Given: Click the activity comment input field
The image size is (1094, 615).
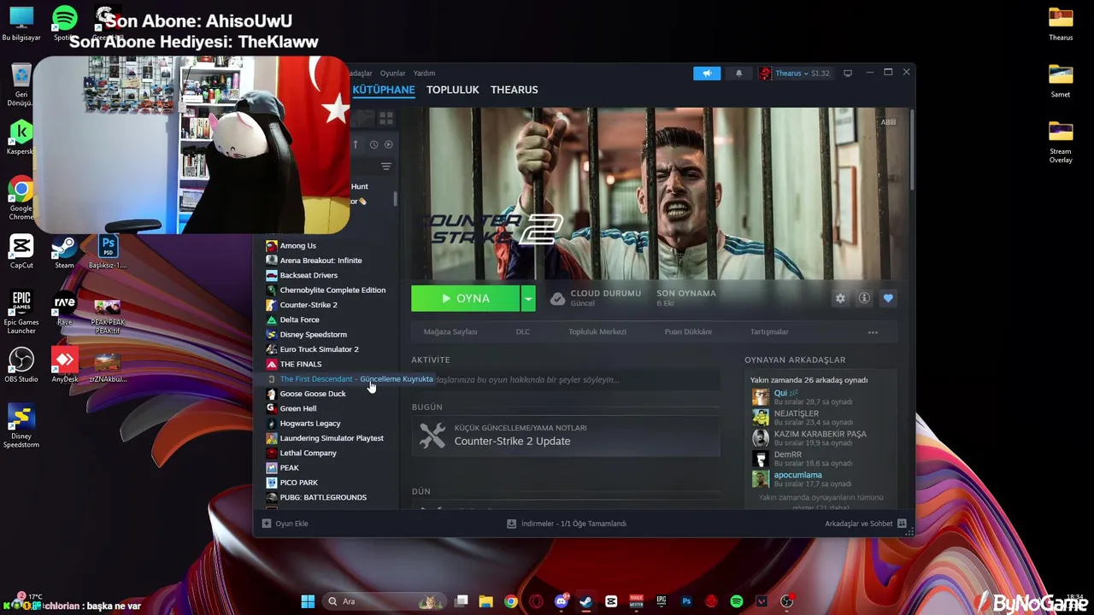Looking at the screenshot, I should 565,380.
